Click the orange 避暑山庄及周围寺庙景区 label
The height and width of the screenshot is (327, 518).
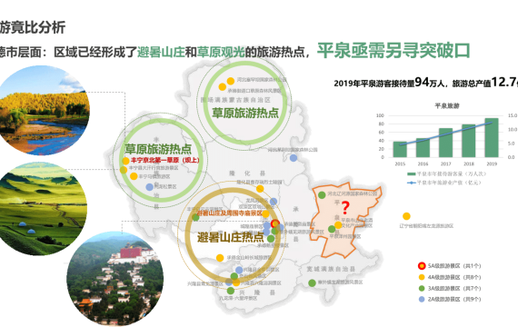pyautogui.click(x=230, y=213)
